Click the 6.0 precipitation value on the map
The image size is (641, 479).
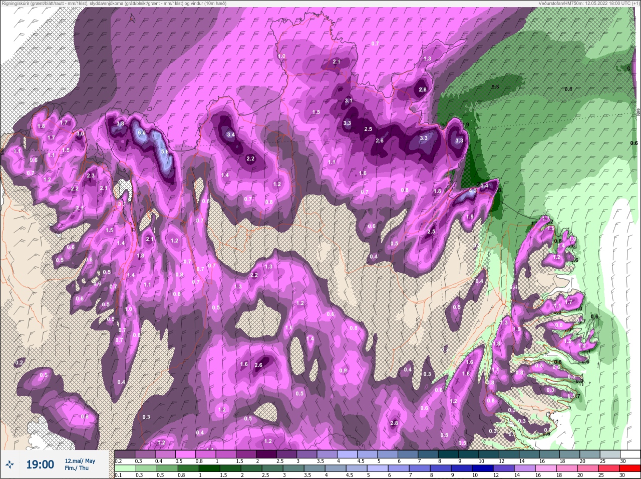click(142, 133)
